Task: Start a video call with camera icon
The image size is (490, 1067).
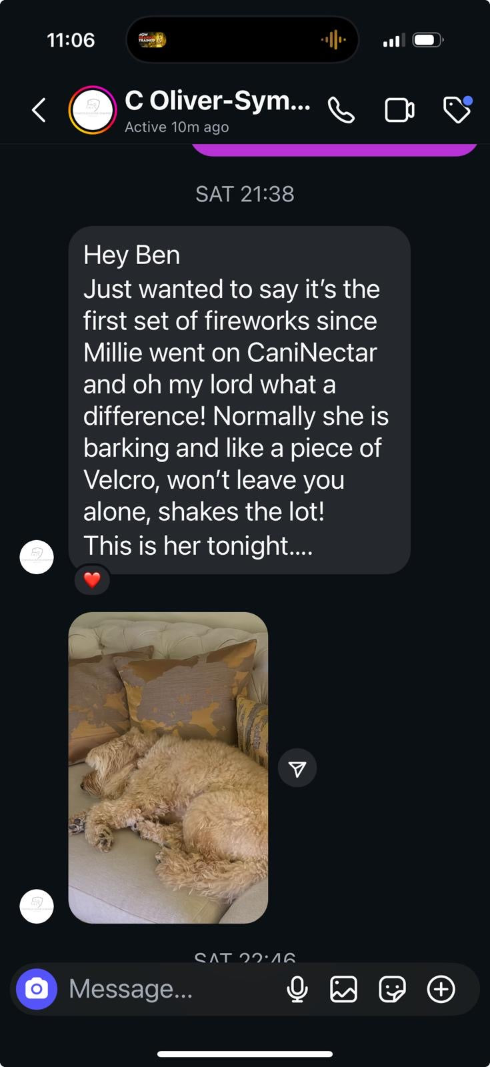Action: (399, 110)
